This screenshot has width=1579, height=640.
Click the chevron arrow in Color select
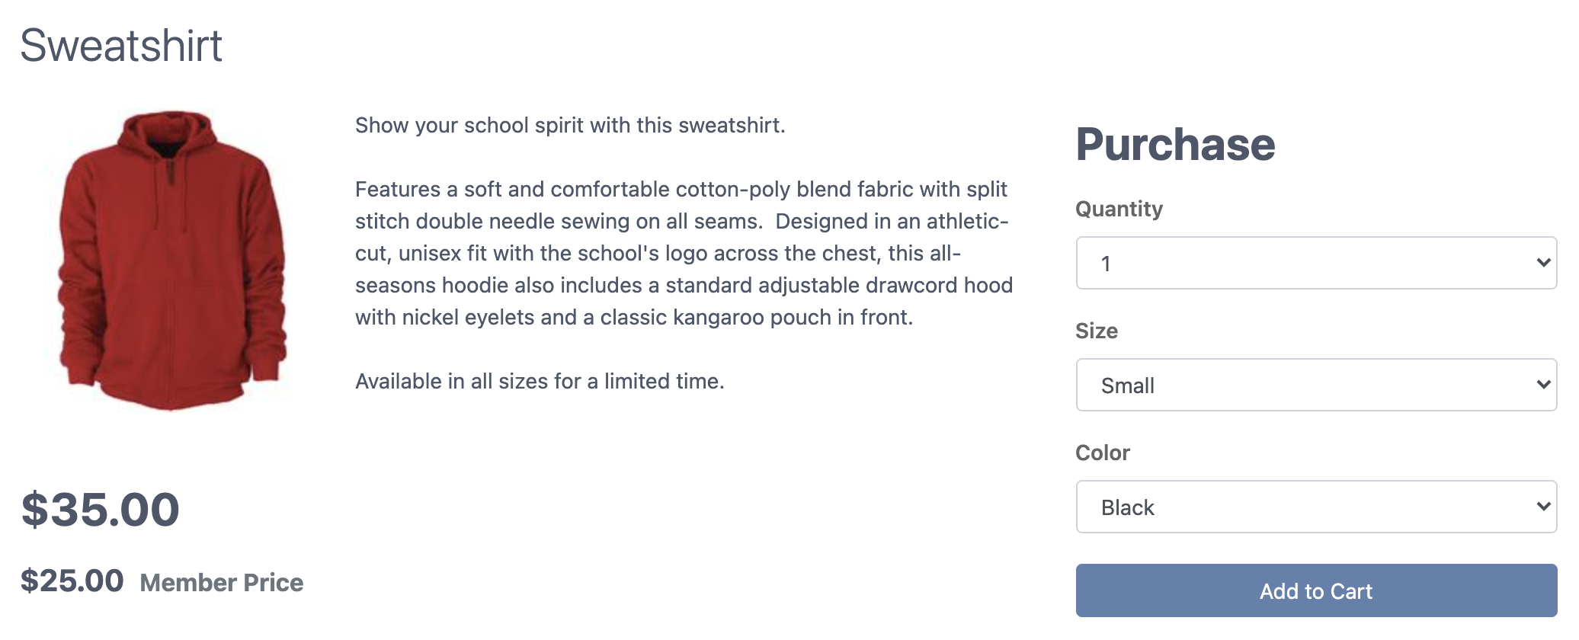pyautogui.click(x=1543, y=507)
